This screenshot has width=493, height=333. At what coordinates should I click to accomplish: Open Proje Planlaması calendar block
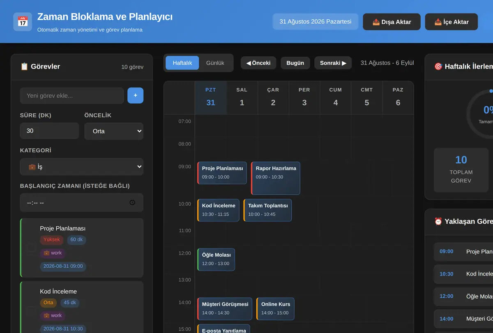point(222,173)
